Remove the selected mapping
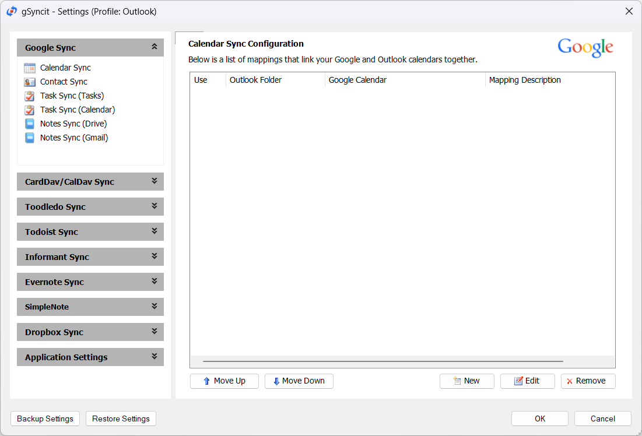 click(x=588, y=381)
